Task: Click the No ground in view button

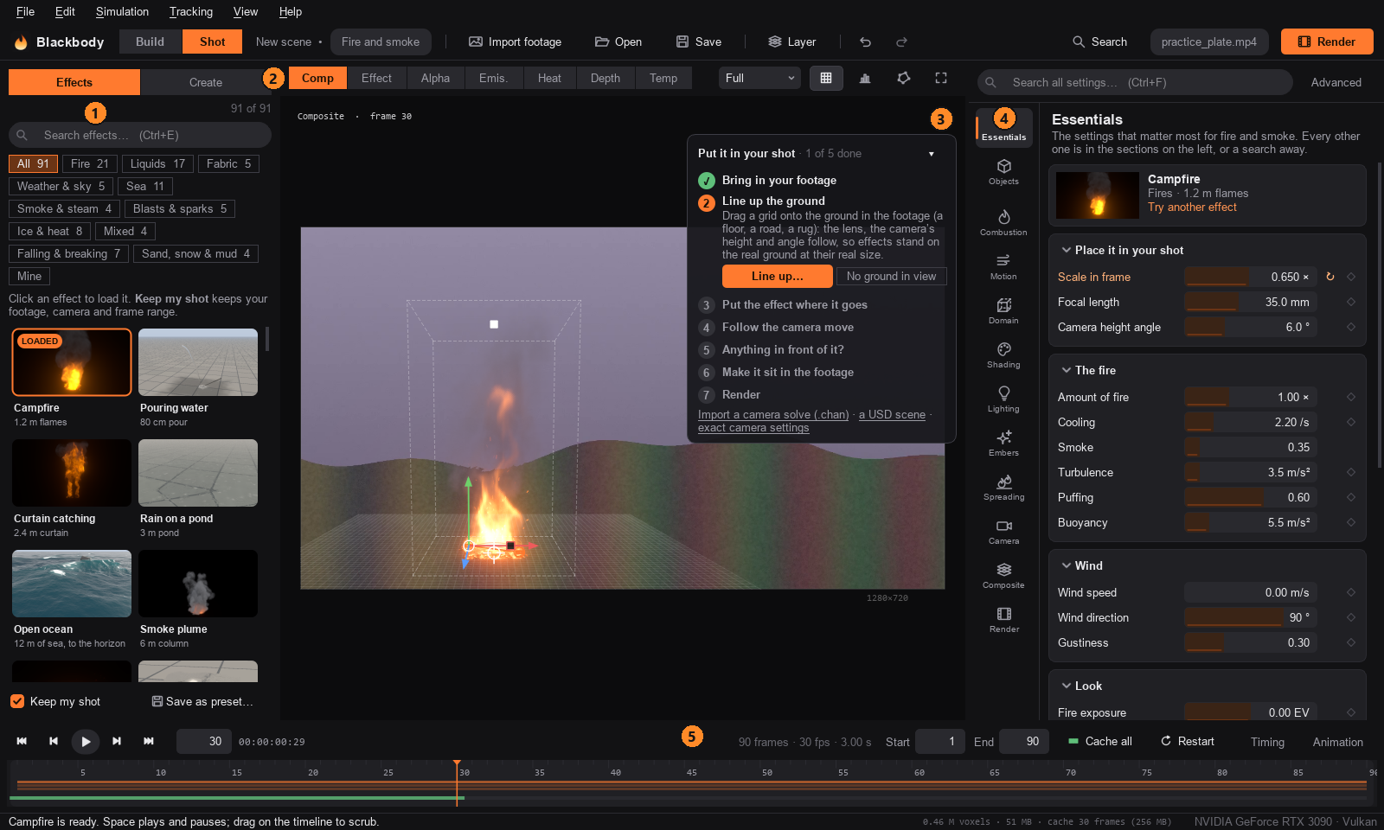Action: tap(892, 276)
